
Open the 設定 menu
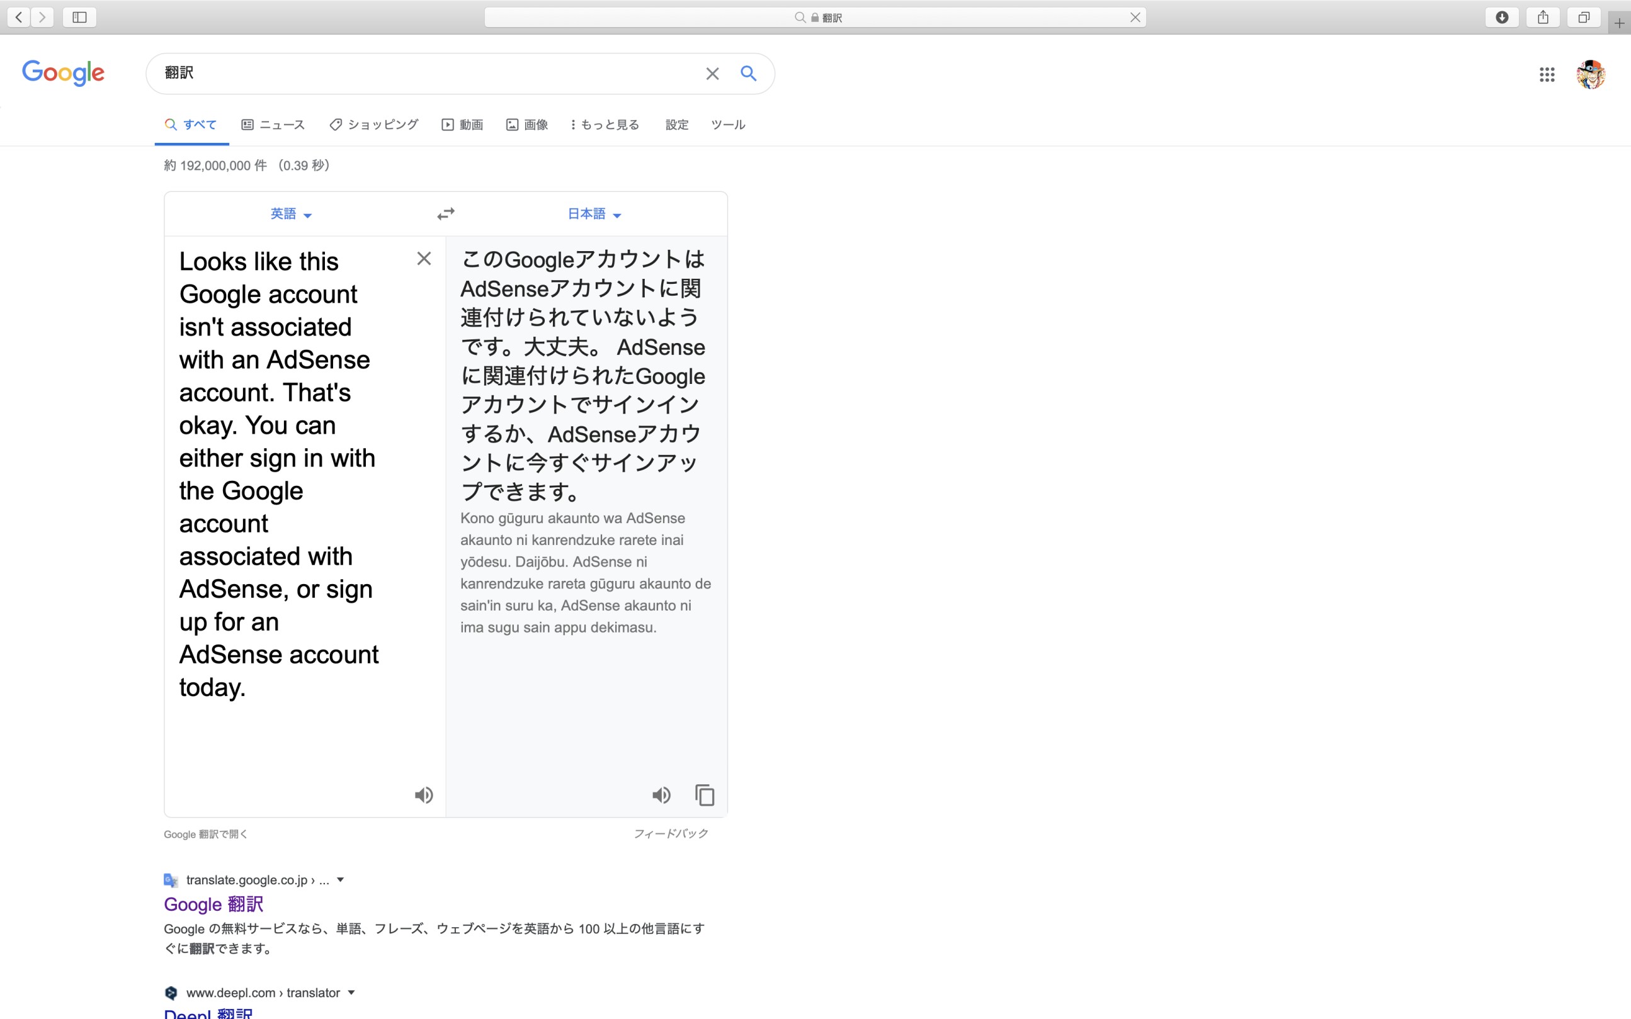[677, 125]
